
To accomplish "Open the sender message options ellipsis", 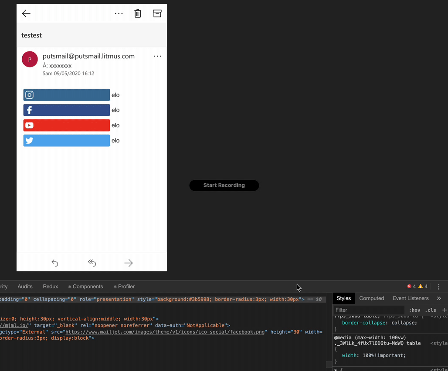I will (157, 56).
